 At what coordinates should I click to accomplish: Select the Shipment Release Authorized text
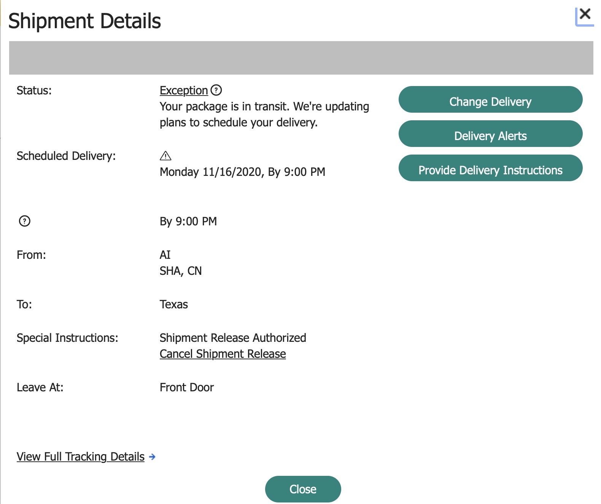pos(233,338)
